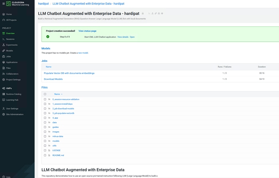Click the hardipat breadcrumb link
The image size is (279, 178).
[x=44, y=4]
